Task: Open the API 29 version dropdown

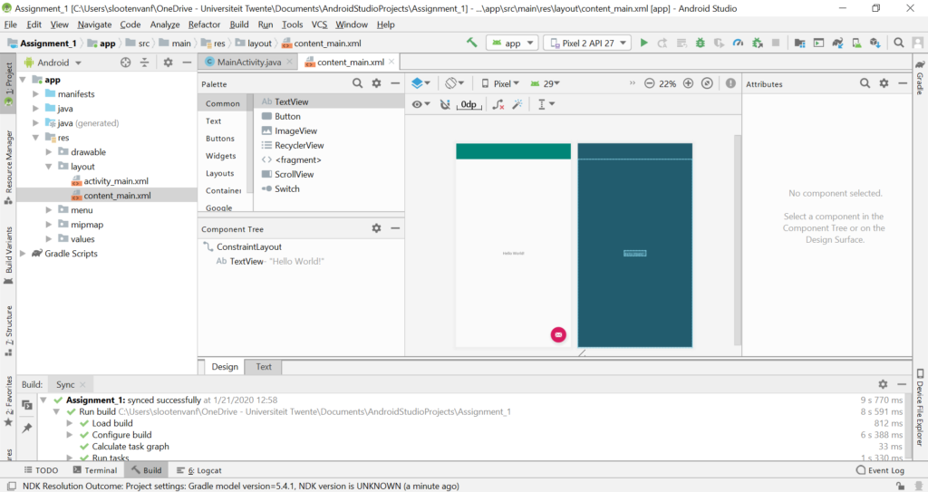Action: [545, 83]
